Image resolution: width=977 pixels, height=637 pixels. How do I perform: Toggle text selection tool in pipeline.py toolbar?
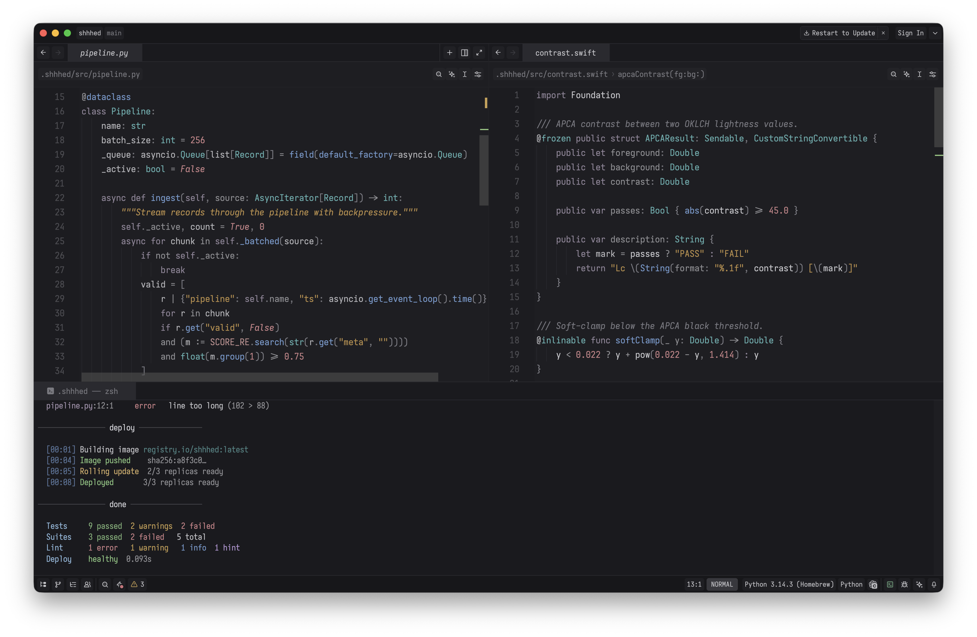click(x=465, y=74)
